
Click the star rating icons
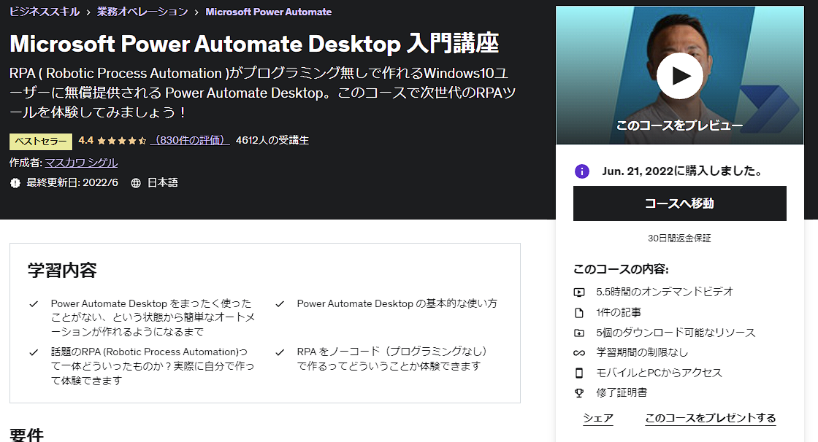121,140
